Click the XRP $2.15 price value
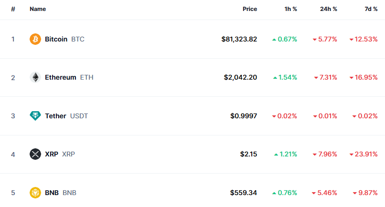 (x=248, y=154)
